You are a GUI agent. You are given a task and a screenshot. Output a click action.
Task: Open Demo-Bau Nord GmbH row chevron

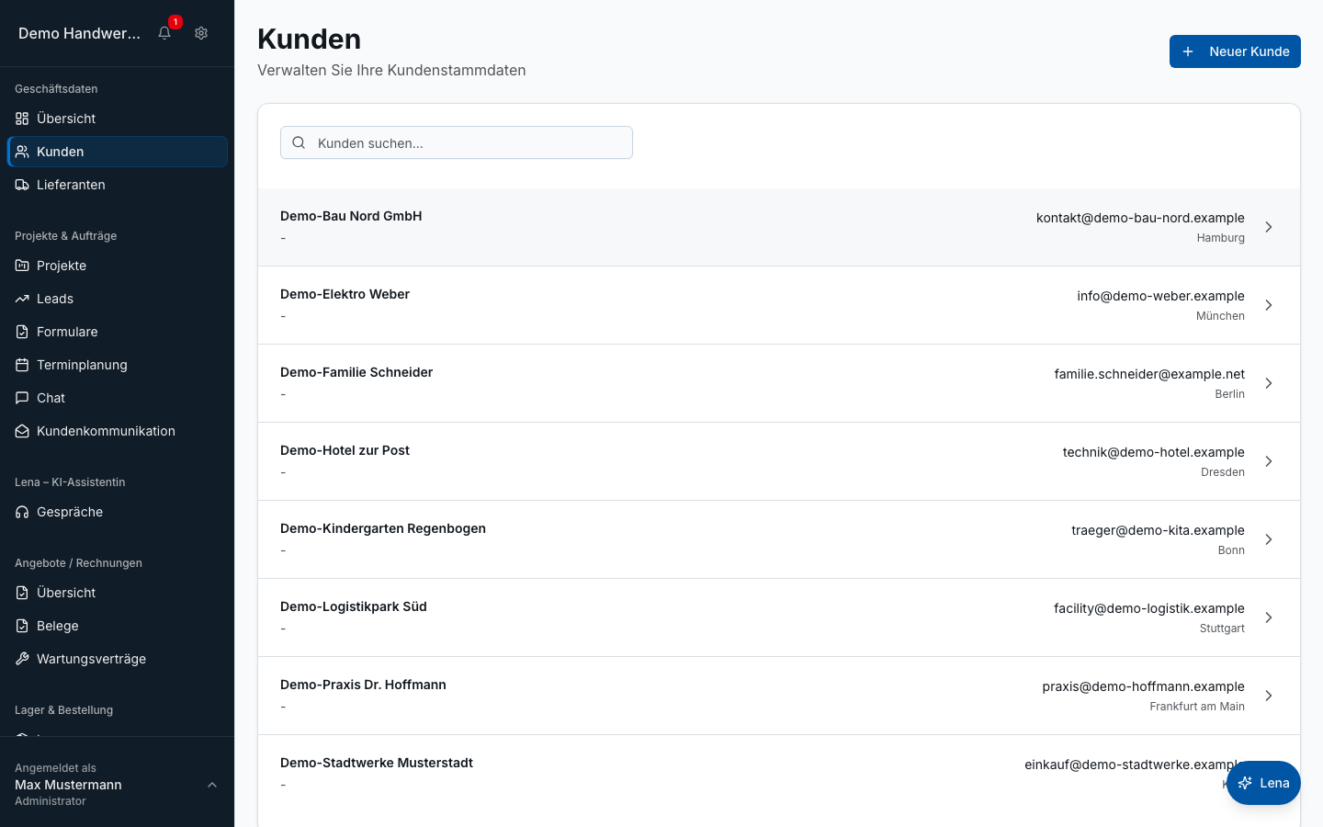[1268, 227]
